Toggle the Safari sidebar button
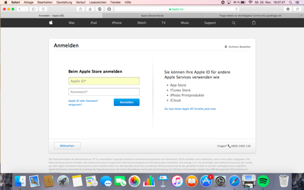This screenshot has width=304, height=190. coord(33,9)
